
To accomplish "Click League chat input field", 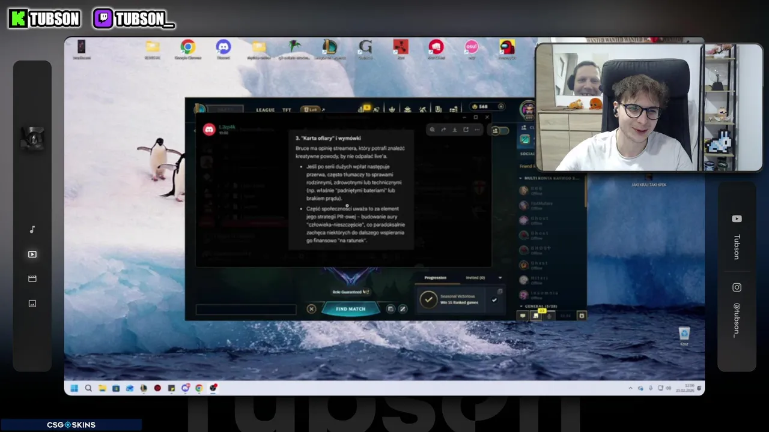I will point(246,310).
